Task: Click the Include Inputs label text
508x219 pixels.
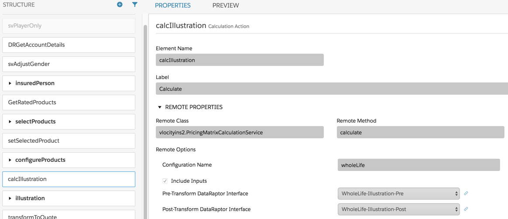Action: pos(189,181)
